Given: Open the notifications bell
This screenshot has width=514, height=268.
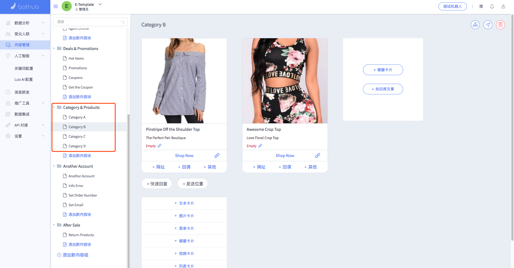Looking at the screenshot, I should 492,6.
